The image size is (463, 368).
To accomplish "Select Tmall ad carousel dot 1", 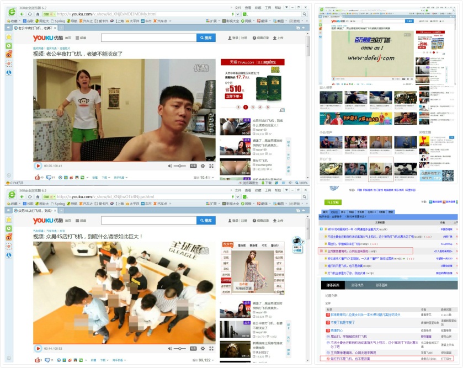I will click(238, 107).
